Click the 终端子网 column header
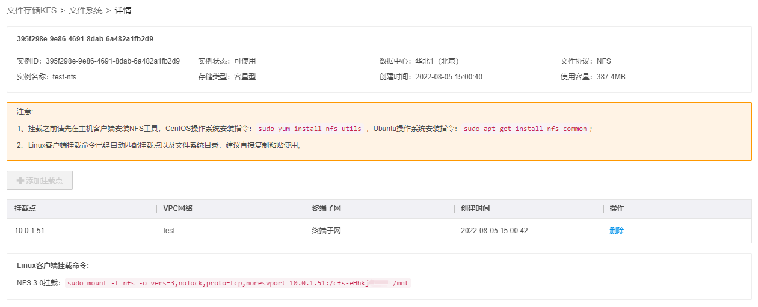The height and width of the screenshot is (307, 758). click(x=326, y=208)
